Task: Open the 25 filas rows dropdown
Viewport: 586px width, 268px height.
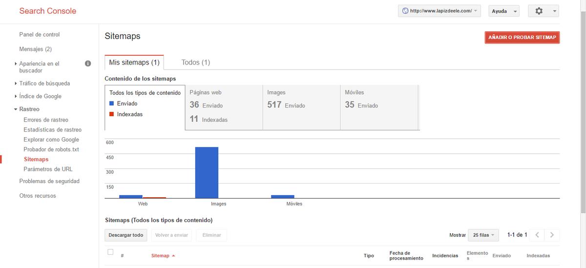Action: 483,235
